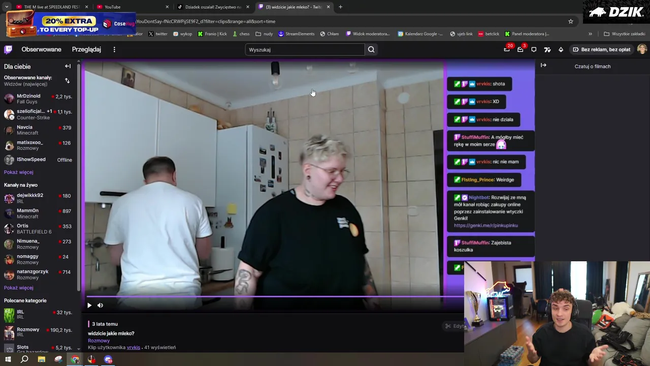Open Navcia channel in sidebar
This screenshot has height=366, width=650.
(x=39, y=130)
